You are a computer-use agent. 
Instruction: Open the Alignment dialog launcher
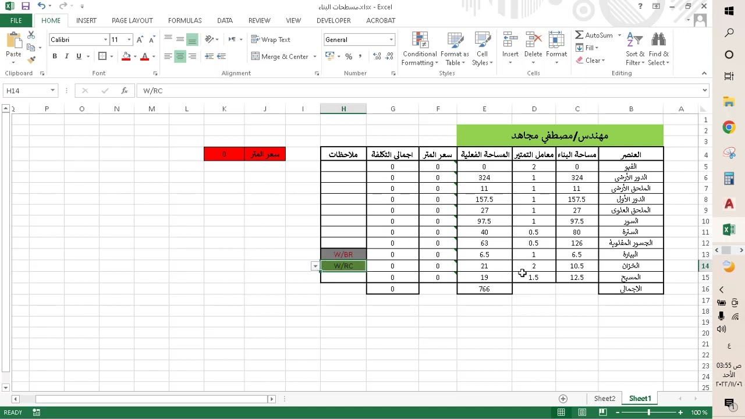tap(317, 74)
